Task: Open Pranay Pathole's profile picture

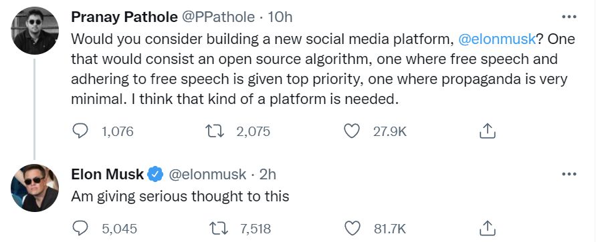Action: (35, 31)
